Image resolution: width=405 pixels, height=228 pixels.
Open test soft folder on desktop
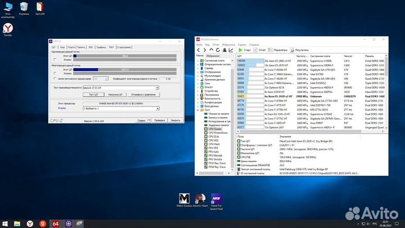40,8
